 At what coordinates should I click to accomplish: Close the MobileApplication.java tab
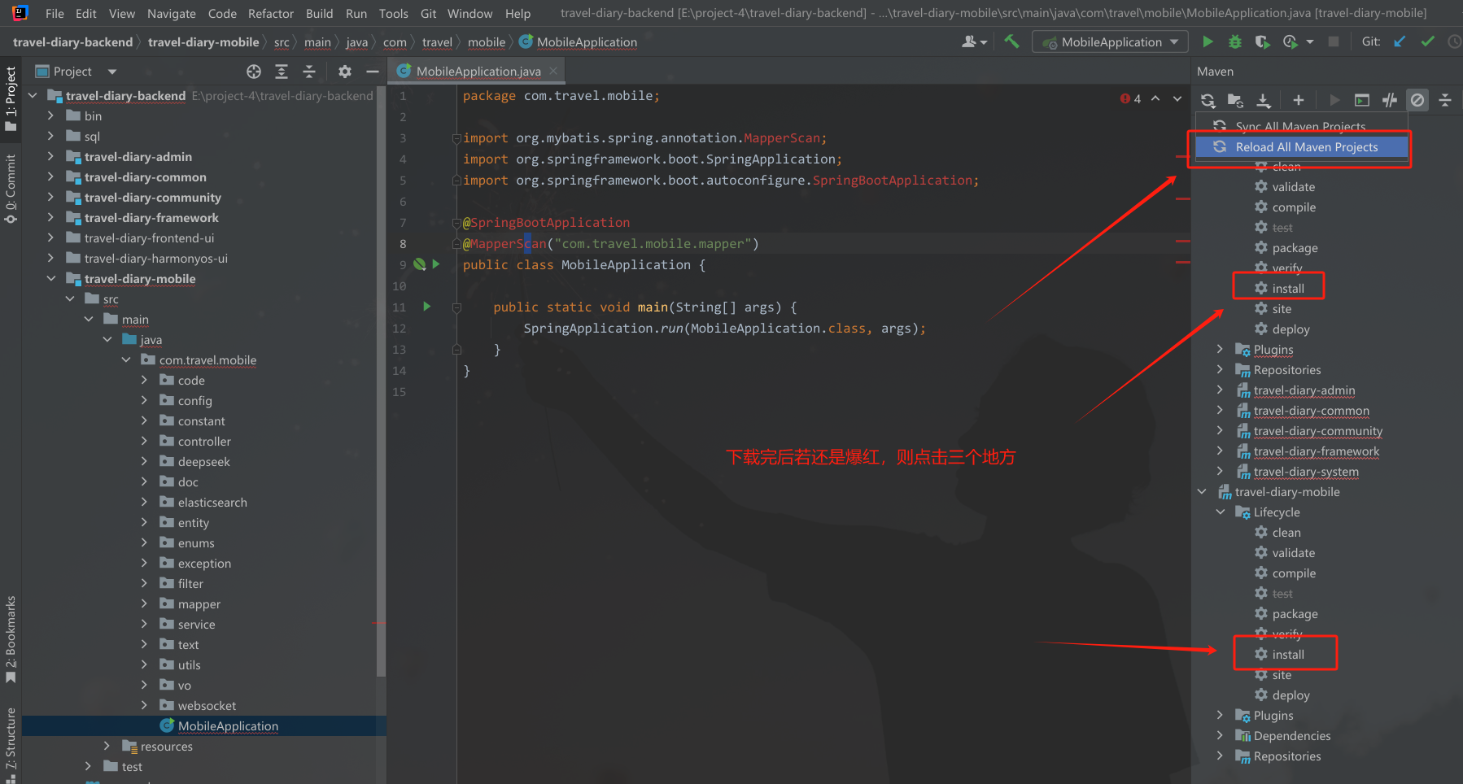553,72
